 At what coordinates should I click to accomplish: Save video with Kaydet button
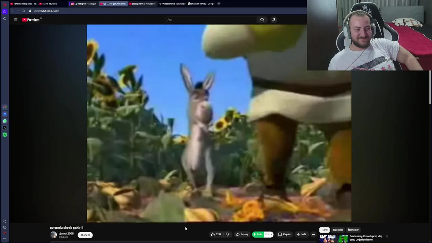click(x=284, y=234)
